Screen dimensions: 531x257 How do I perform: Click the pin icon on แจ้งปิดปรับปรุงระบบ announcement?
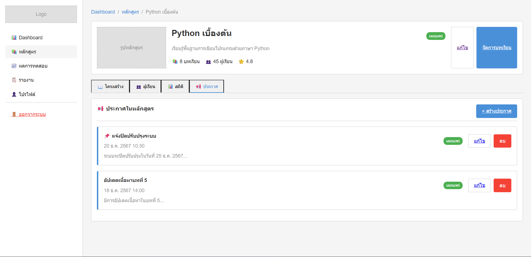tap(107, 136)
